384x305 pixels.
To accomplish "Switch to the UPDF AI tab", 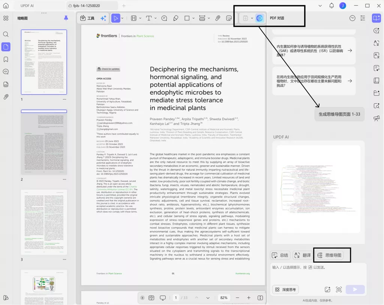I will pos(27,6).
